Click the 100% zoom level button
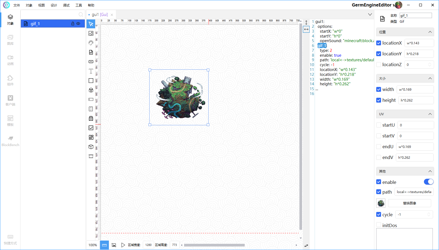439x250 pixels. (93, 245)
